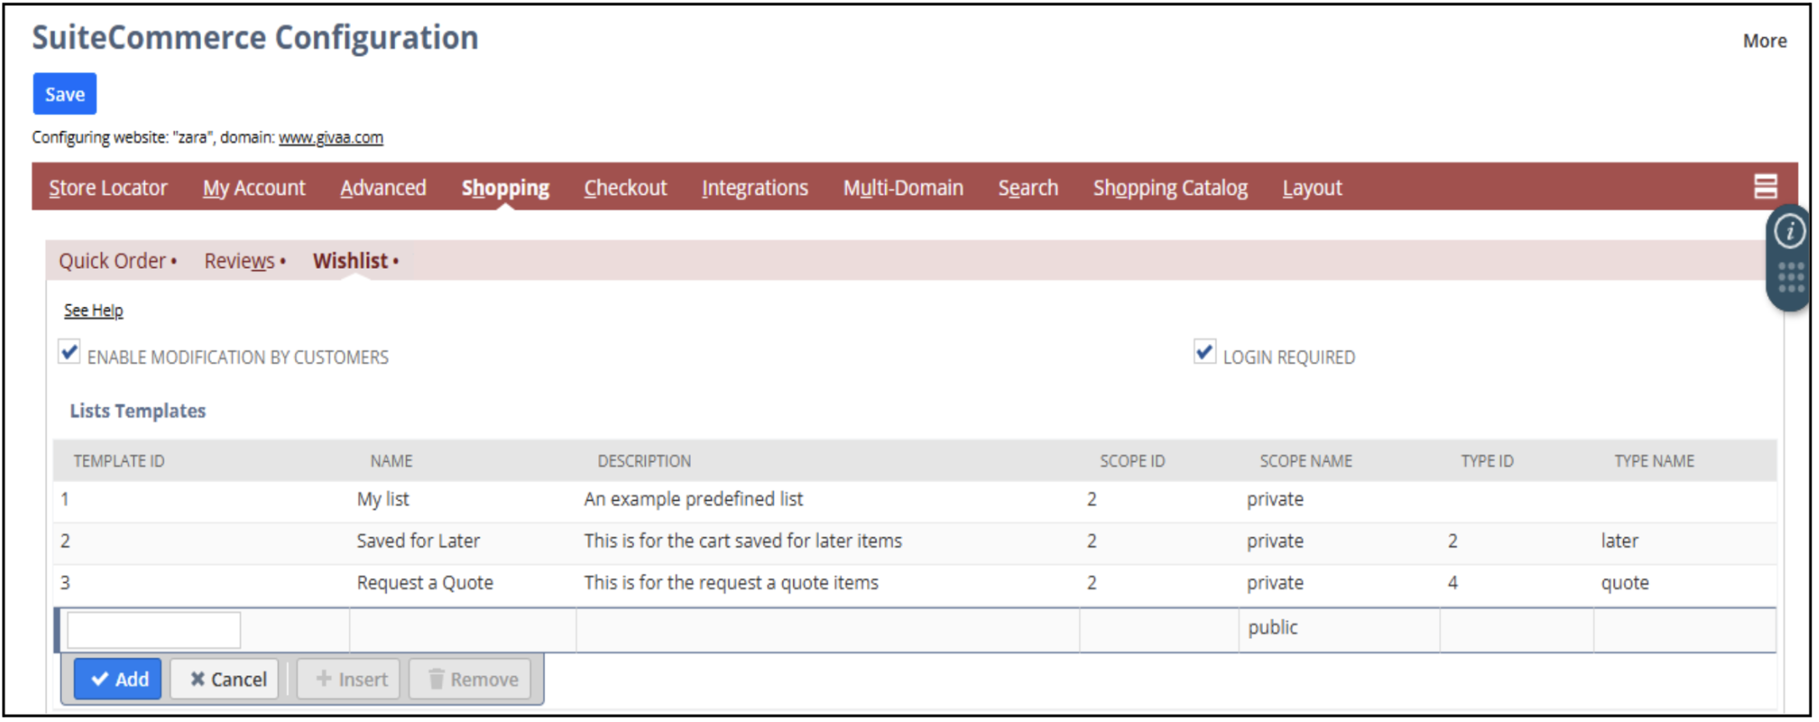Click 'private' in the Saved for Later row
Image resolution: width=1819 pixels, height=722 pixels.
coord(1275,541)
